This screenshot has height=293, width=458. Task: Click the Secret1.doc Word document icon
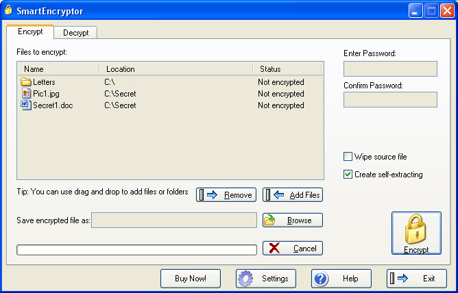pyautogui.click(x=26, y=105)
